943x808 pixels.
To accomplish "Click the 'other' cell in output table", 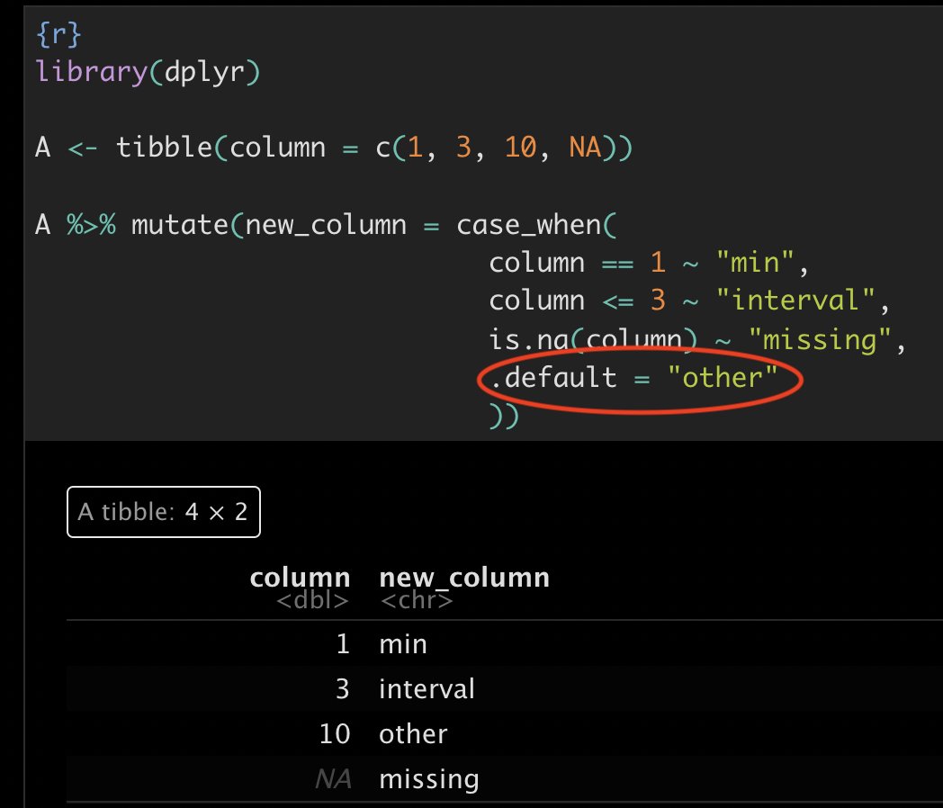I will [413, 734].
